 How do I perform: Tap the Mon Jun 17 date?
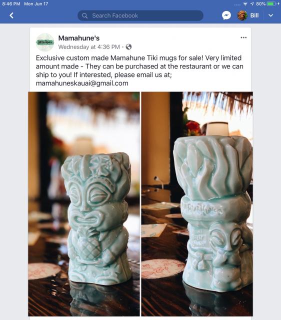click(x=36, y=3)
